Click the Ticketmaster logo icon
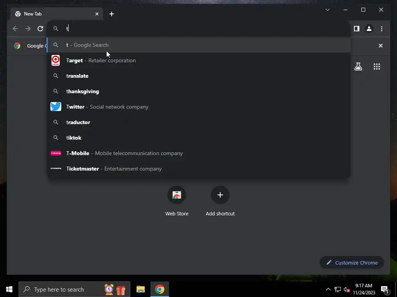This screenshot has height=297, width=397. click(x=56, y=169)
